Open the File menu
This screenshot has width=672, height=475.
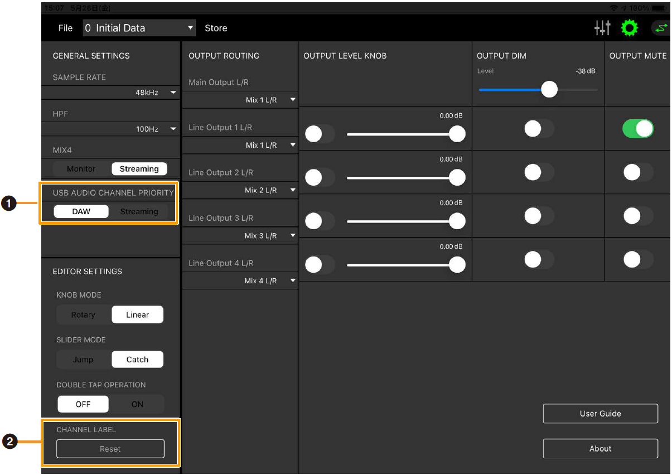[x=65, y=28]
